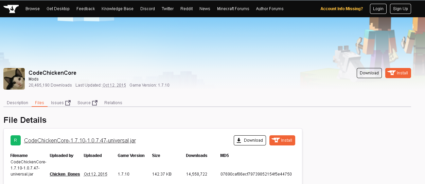The height and width of the screenshot is (184, 425).
Task: Visit Minecraft Forums from the top bar
Action: point(233,9)
